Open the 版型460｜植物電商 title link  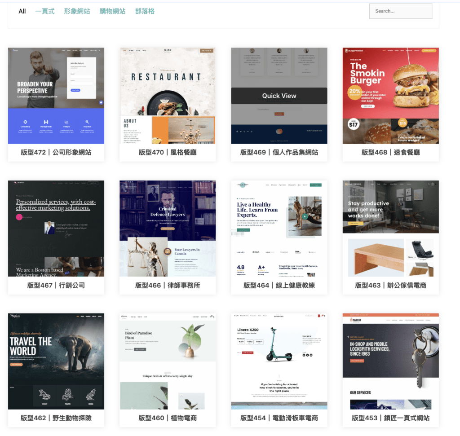pos(168,418)
